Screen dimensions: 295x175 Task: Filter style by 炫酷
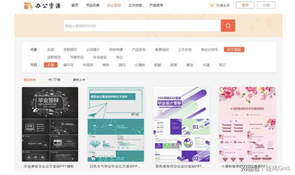[x=157, y=65]
